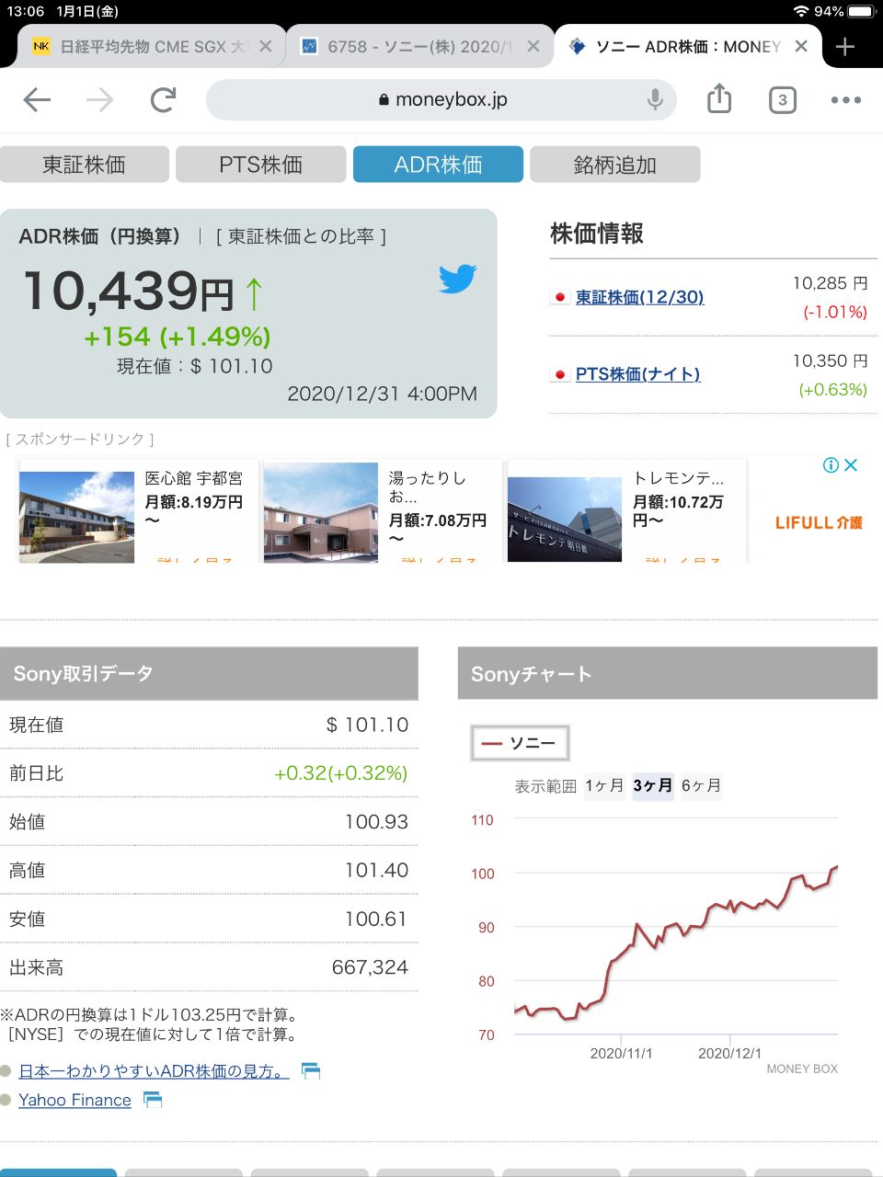Set chart range to 1ヶ月
Image resolution: width=883 pixels, height=1177 pixels.
click(x=604, y=785)
